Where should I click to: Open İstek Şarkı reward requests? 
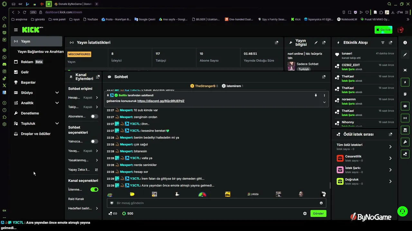point(364,170)
